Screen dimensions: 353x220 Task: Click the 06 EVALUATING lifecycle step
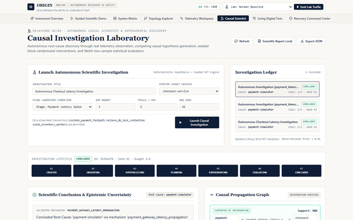[260, 171]
